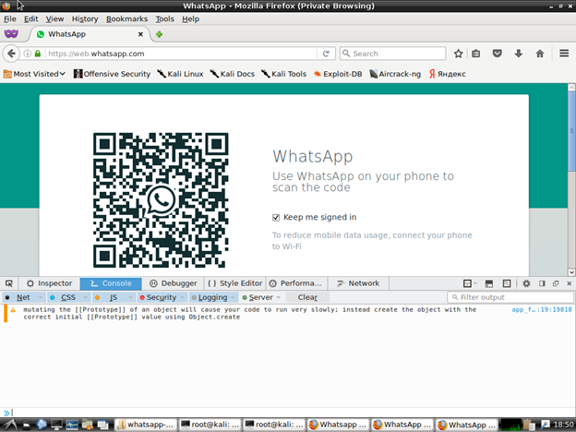Image resolution: width=576 pixels, height=432 pixels.
Task: Go to Firefox Home page icon
Action: (x=540, y=54)
